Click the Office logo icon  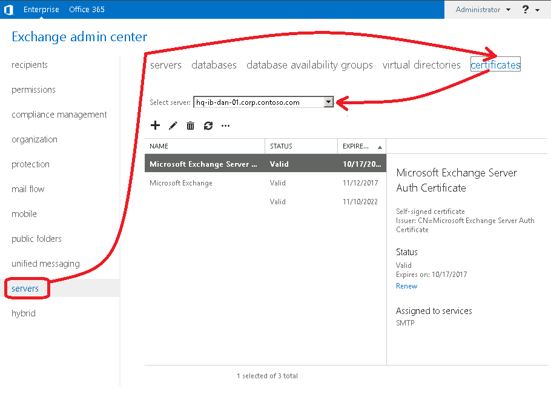(9, 10)
